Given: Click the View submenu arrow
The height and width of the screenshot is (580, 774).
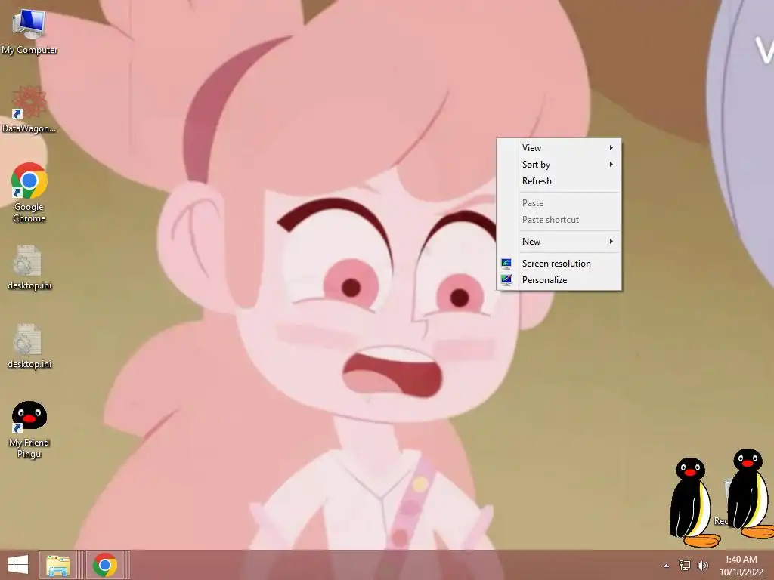Looking at the screenshot, I should click(611, 148).
